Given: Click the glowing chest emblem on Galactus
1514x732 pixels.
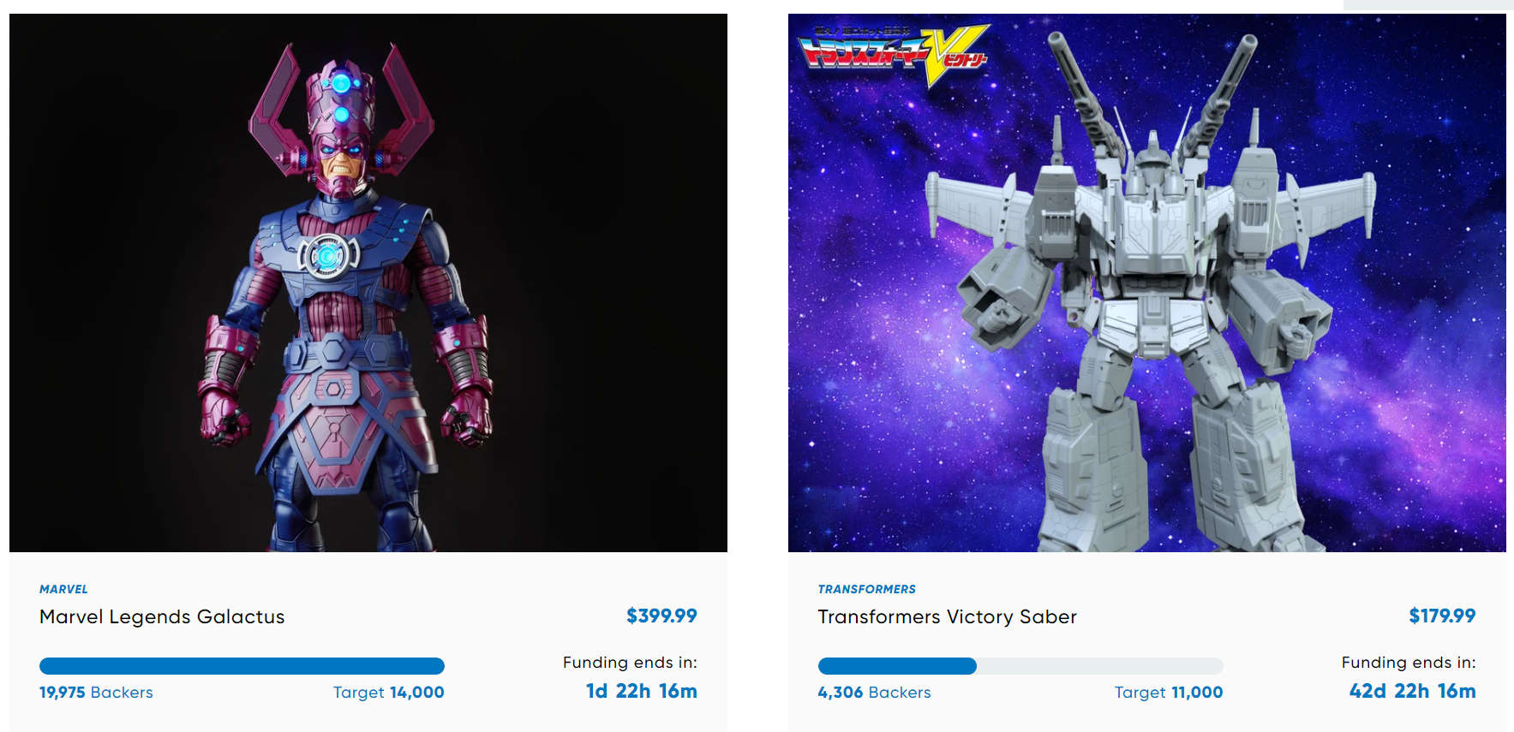Looking at the screenshot, I should (327, 255).
